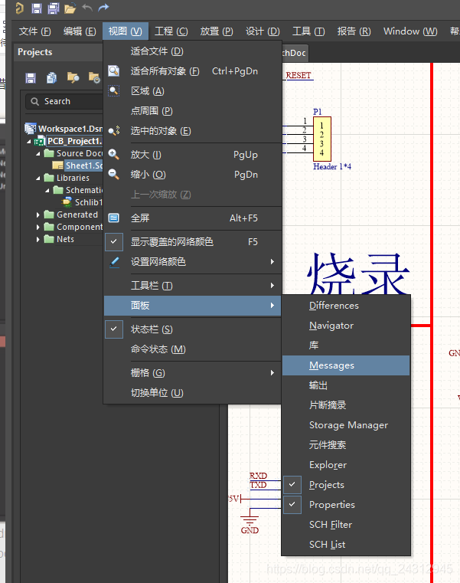Open the 设计 (D) menu
This screenshot has width=460, height=583.
tap(263, 31)
